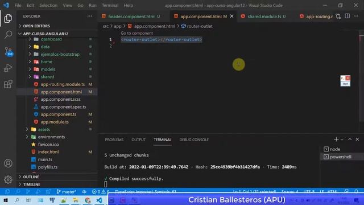This screenshot has width=364, height=205.
Task: Click the master branch indicator
Action: click(67, 192)
